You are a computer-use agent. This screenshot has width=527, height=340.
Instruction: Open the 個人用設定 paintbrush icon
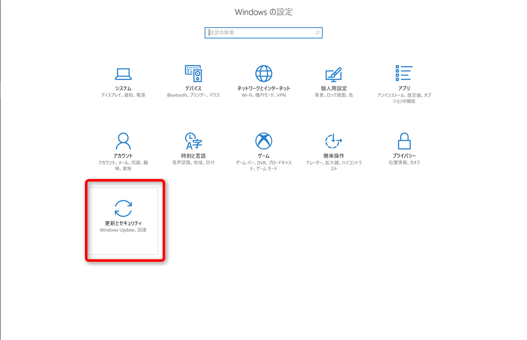pos(333,74)
